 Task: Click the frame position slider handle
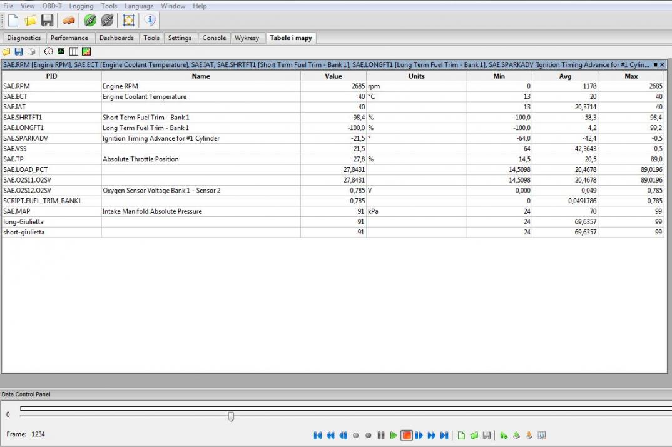pyautogui.click(x=231, y=416)
